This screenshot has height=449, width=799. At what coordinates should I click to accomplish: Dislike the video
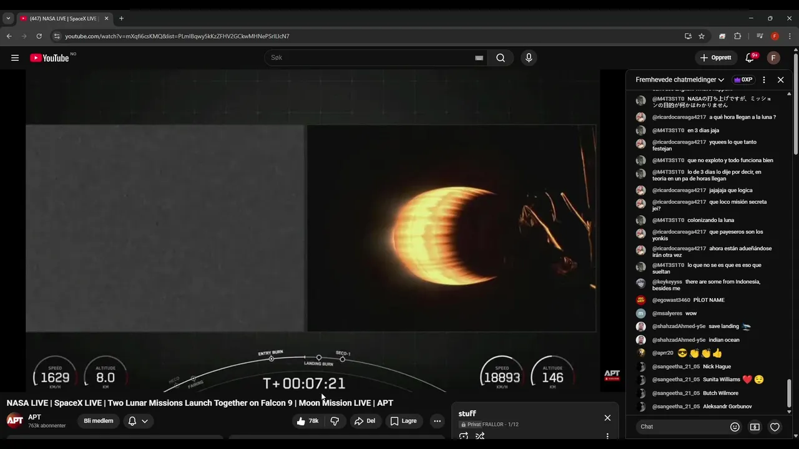click(335, 421)
